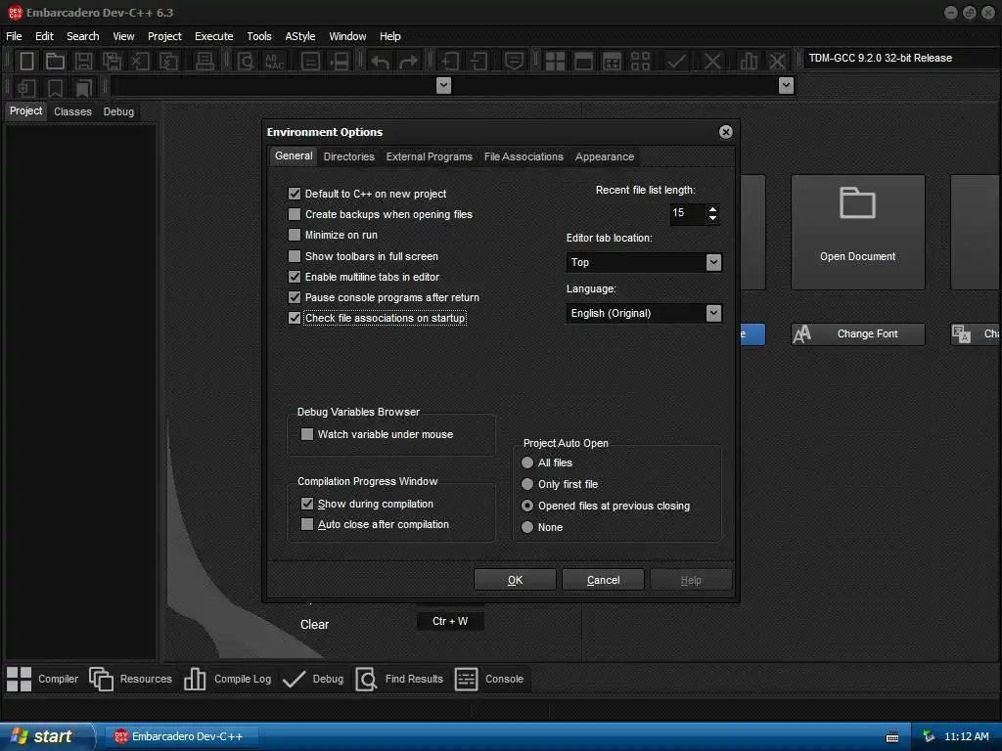The height and width of the screenshot is (751, 1002).
Task: Click the folder icon on Open Document tile
Action: 857,203
